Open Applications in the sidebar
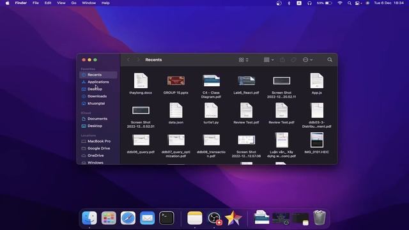 [98, 82]
